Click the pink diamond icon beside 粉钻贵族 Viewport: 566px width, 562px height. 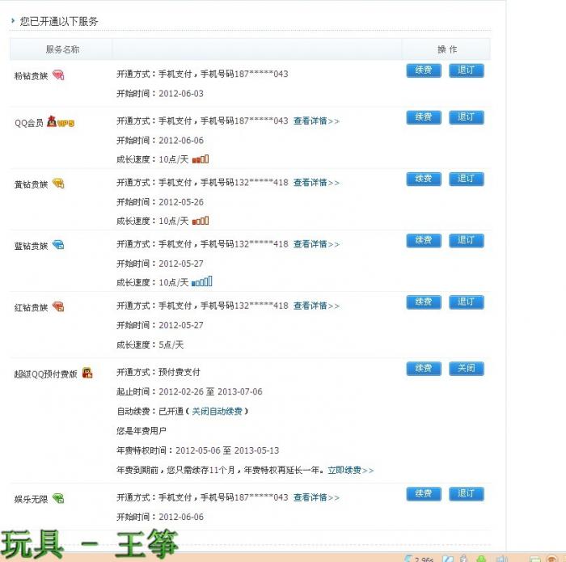tap(58, 75)
